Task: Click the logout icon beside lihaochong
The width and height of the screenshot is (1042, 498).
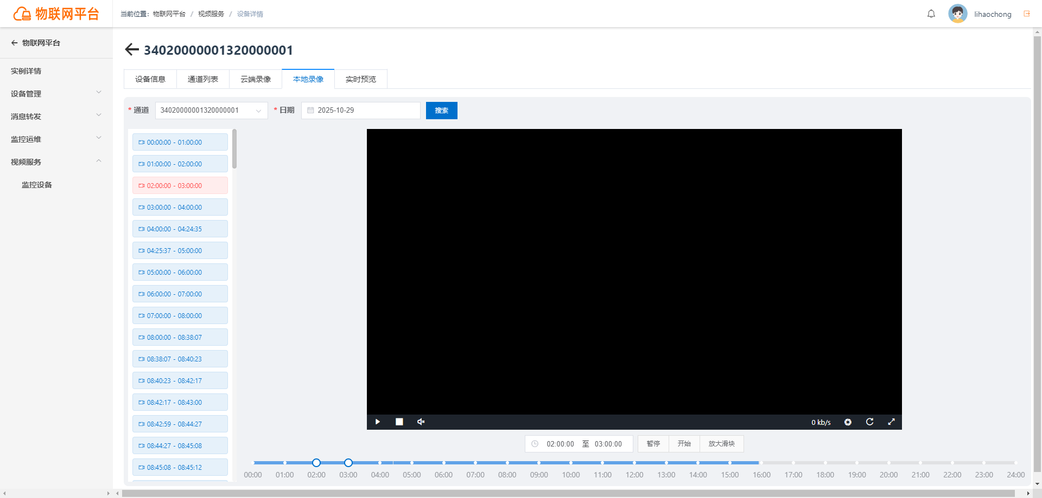Action: point(1027,14)
